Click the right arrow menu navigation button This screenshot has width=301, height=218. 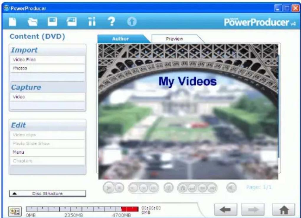click(x=212, y=188)
